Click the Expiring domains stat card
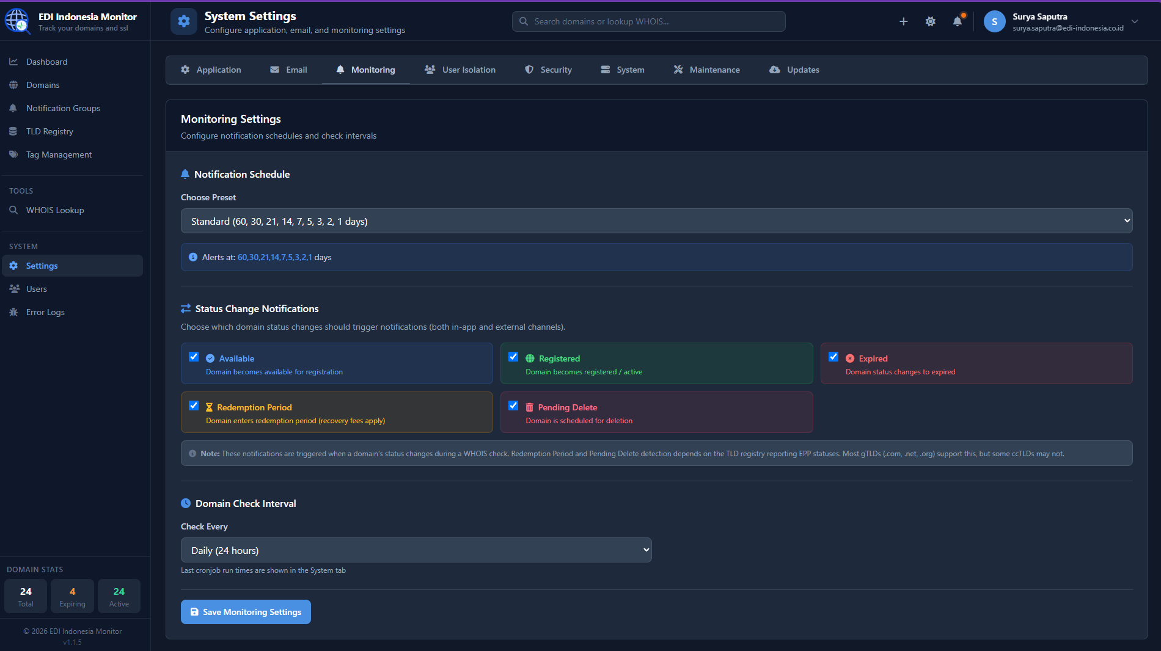Image resolution: width=1161 pixels, height=651 pixels. (72, 596)
